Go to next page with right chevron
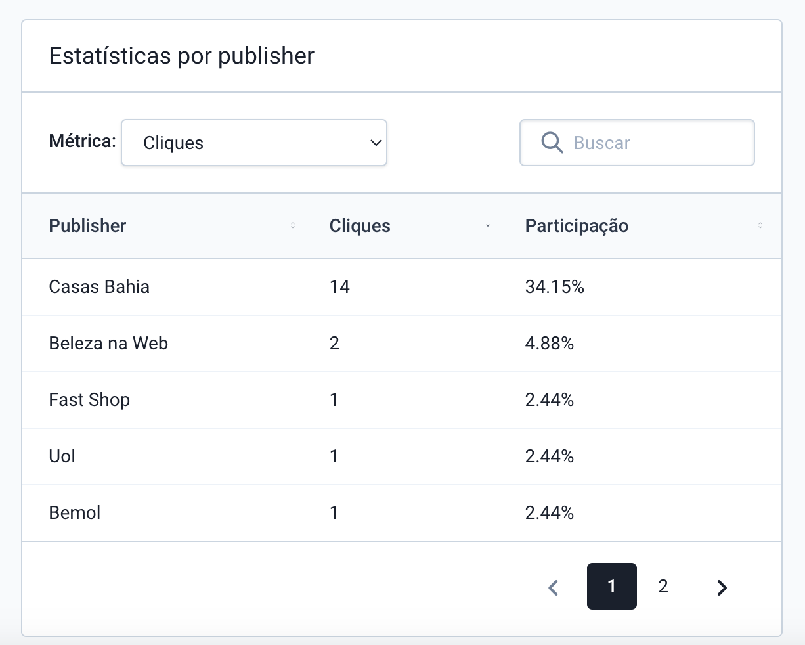The width and height of the screenshot is (805, 645). (722, 587)
